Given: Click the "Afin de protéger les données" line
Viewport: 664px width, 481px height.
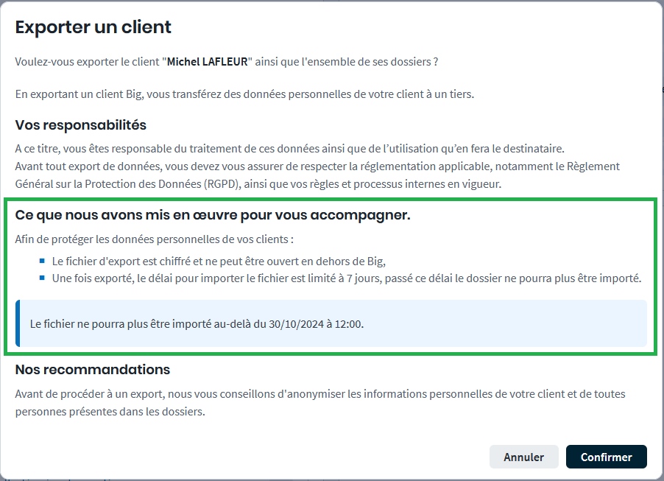Looking at the screenshot, I should point(154,239).
